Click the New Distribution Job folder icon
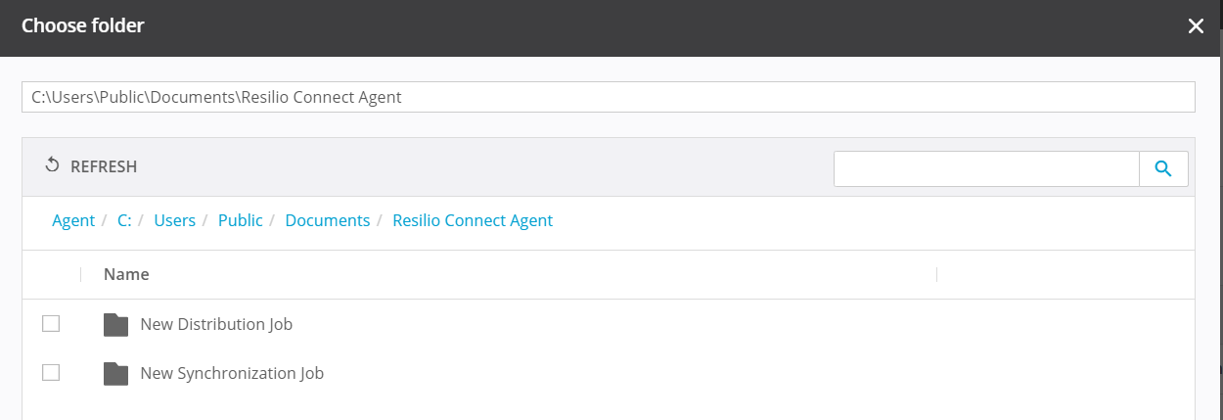Viewport: 1223px width, 420px height. (x=116, y=324)
